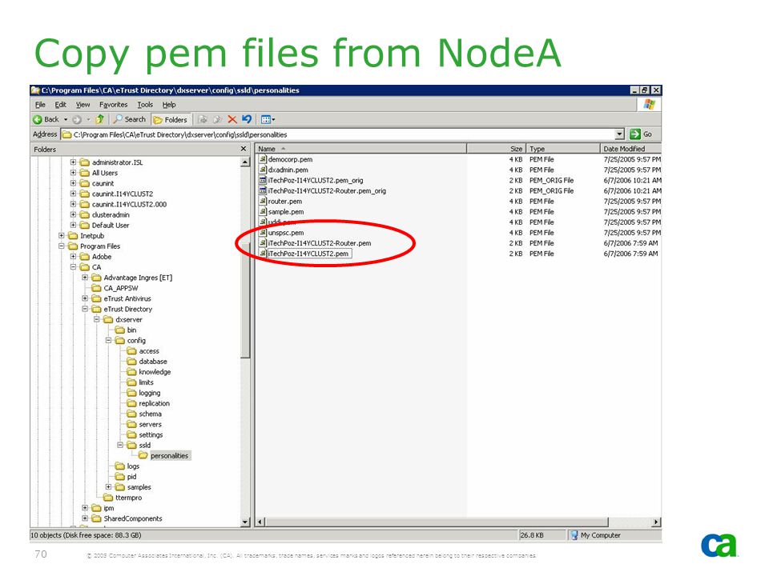Select the democorp.pem file icon
The width and height of the screenshot is (769, 576).
tap(263, 159)
